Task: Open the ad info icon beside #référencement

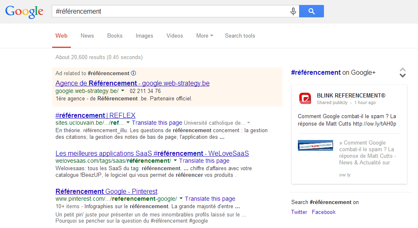Action: 133,73
